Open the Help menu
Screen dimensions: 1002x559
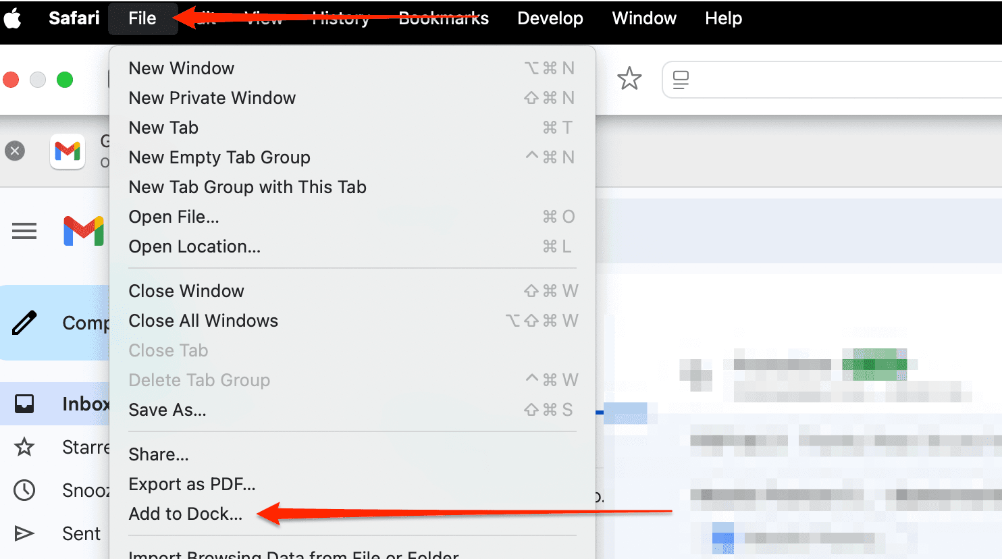pos(722,18)
